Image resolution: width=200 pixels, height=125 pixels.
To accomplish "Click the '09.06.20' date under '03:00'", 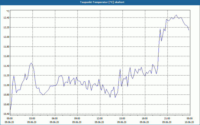I will point(32,122).
